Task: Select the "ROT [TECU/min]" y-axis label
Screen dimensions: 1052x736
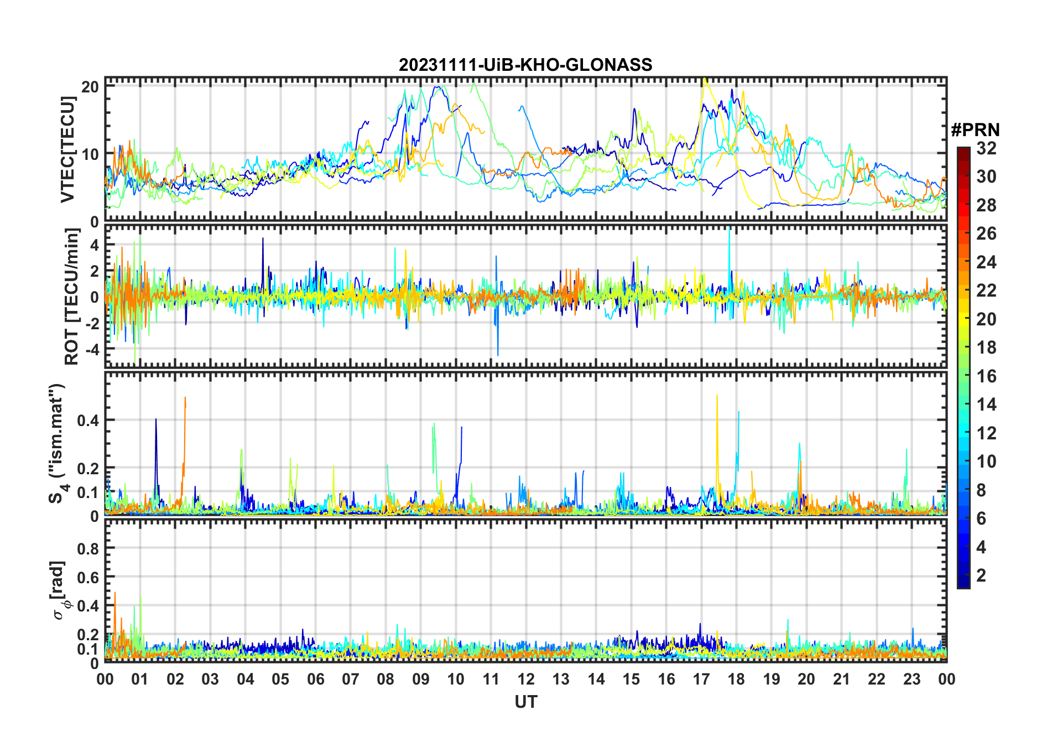Action: (x=72, y=297)
